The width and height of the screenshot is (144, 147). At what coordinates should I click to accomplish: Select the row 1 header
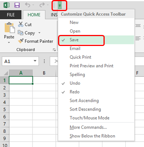click(x=5, y=80)
